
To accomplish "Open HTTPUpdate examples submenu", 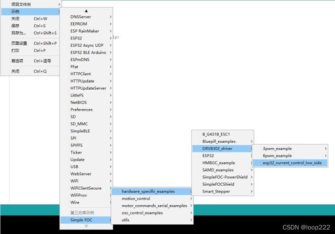I will pos(86,81).
